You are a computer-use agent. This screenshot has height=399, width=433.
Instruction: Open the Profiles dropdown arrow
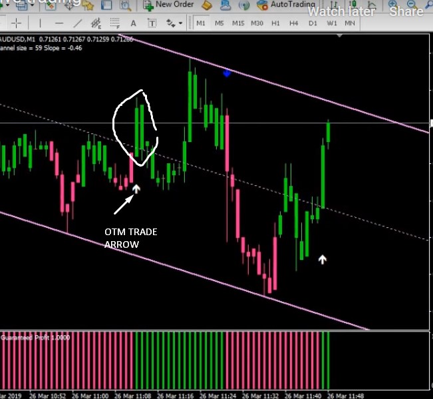(x=33, y=5)
